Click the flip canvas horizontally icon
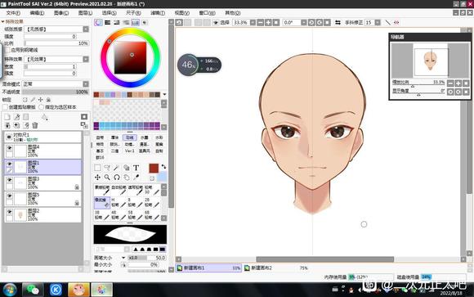 (x=338, y=22)
